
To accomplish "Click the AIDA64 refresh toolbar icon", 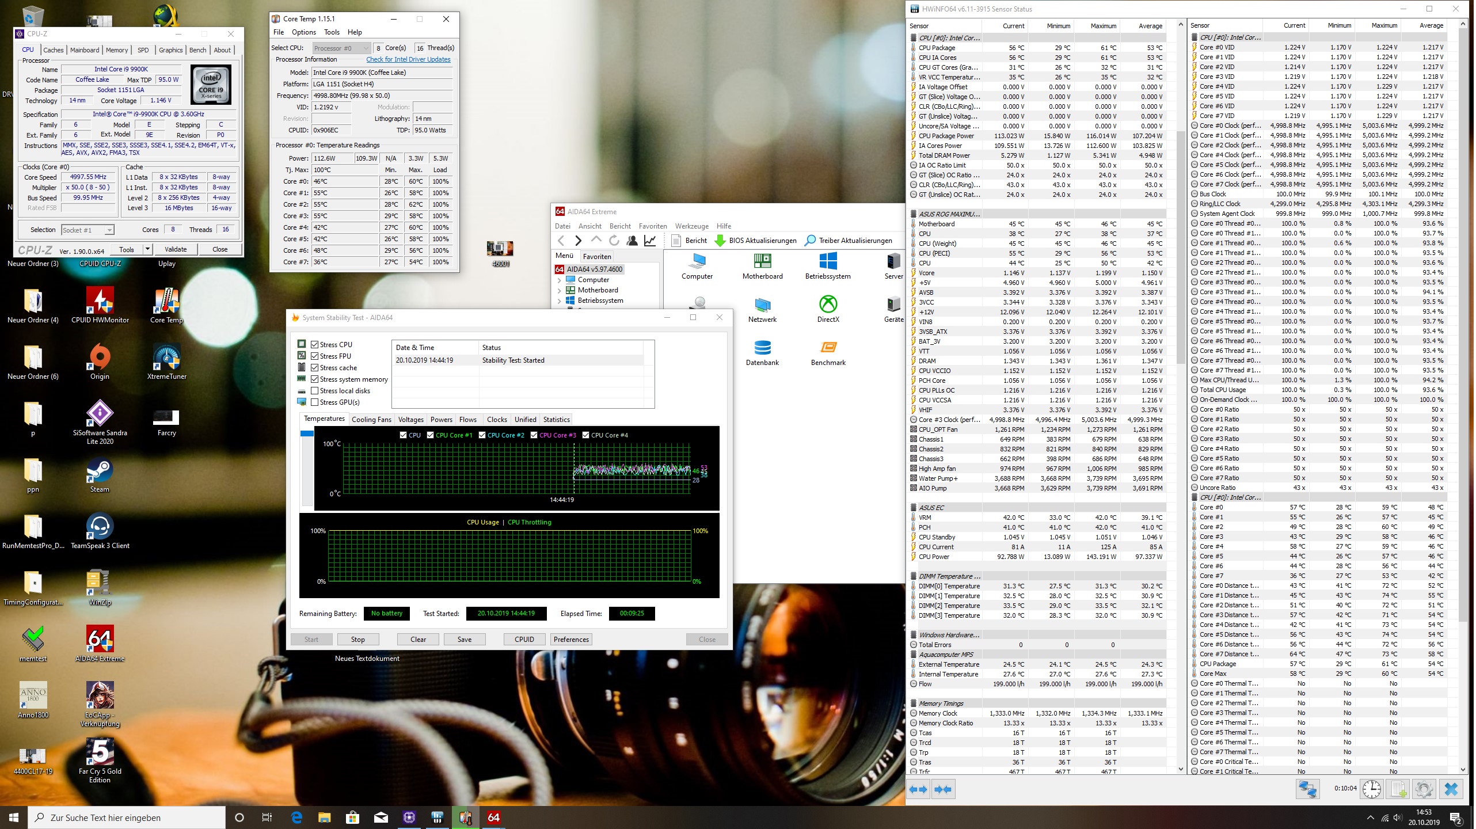I will [614, 241].
